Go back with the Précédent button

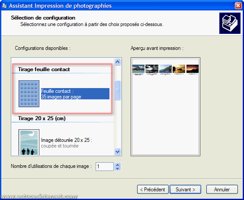[153, 190]
